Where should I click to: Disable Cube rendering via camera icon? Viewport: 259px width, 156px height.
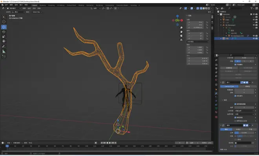[x=257, y=20]
